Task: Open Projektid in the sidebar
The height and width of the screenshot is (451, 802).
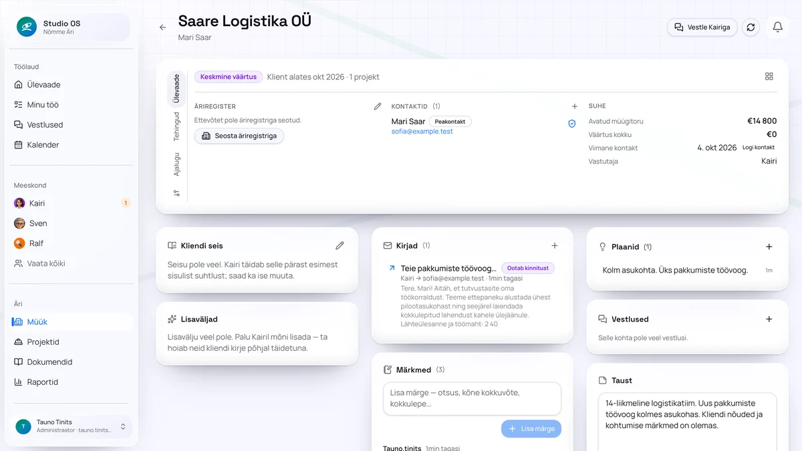Action: click(x=72, y=342)
